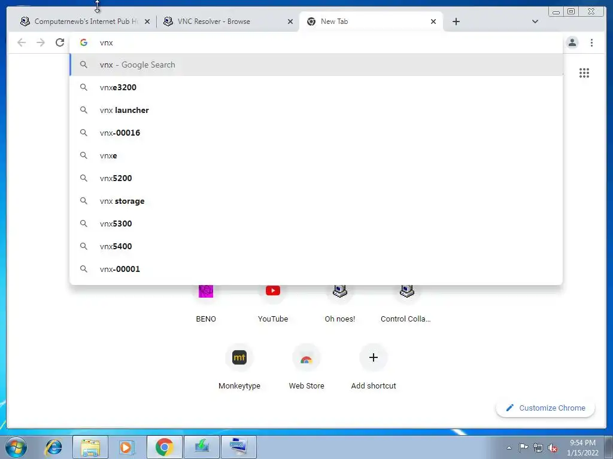Choose the vnx5200 suggestion

[x=316, y=178]
